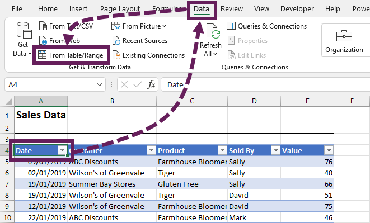Viewport: 370px width, 223px height.
Task: Click the Refresh All icon
Action: (x=212, y=31)
